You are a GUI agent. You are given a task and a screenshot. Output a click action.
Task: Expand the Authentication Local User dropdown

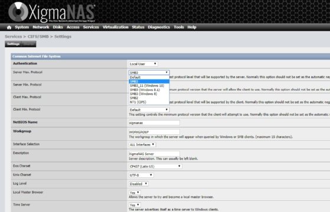tap(143, 64)
